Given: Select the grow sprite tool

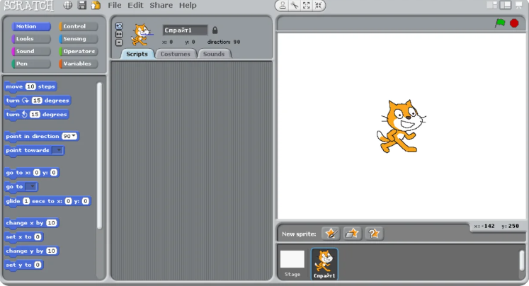Looking at the screenshot, I should pyautogui.click(x=307, y=6).
